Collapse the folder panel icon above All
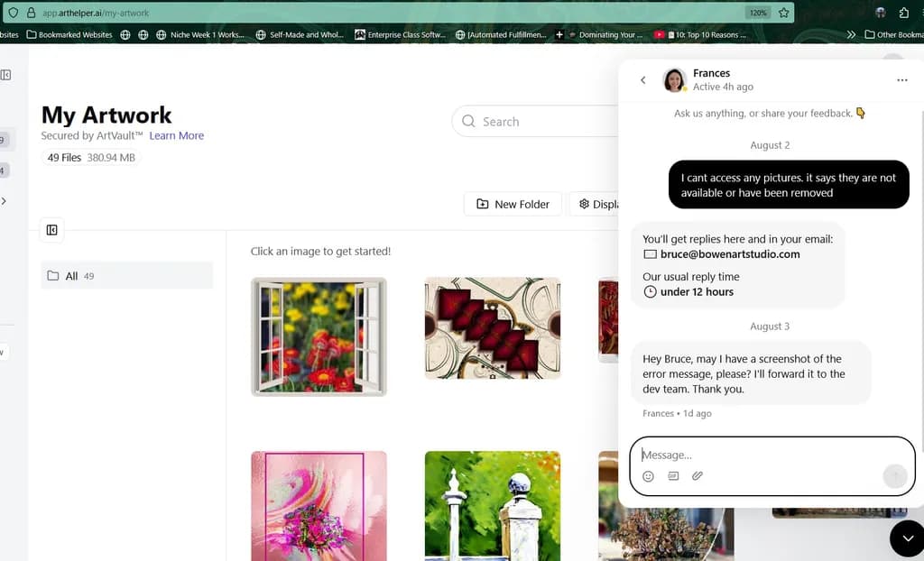924x561 pixels. [x=51, y=230]
